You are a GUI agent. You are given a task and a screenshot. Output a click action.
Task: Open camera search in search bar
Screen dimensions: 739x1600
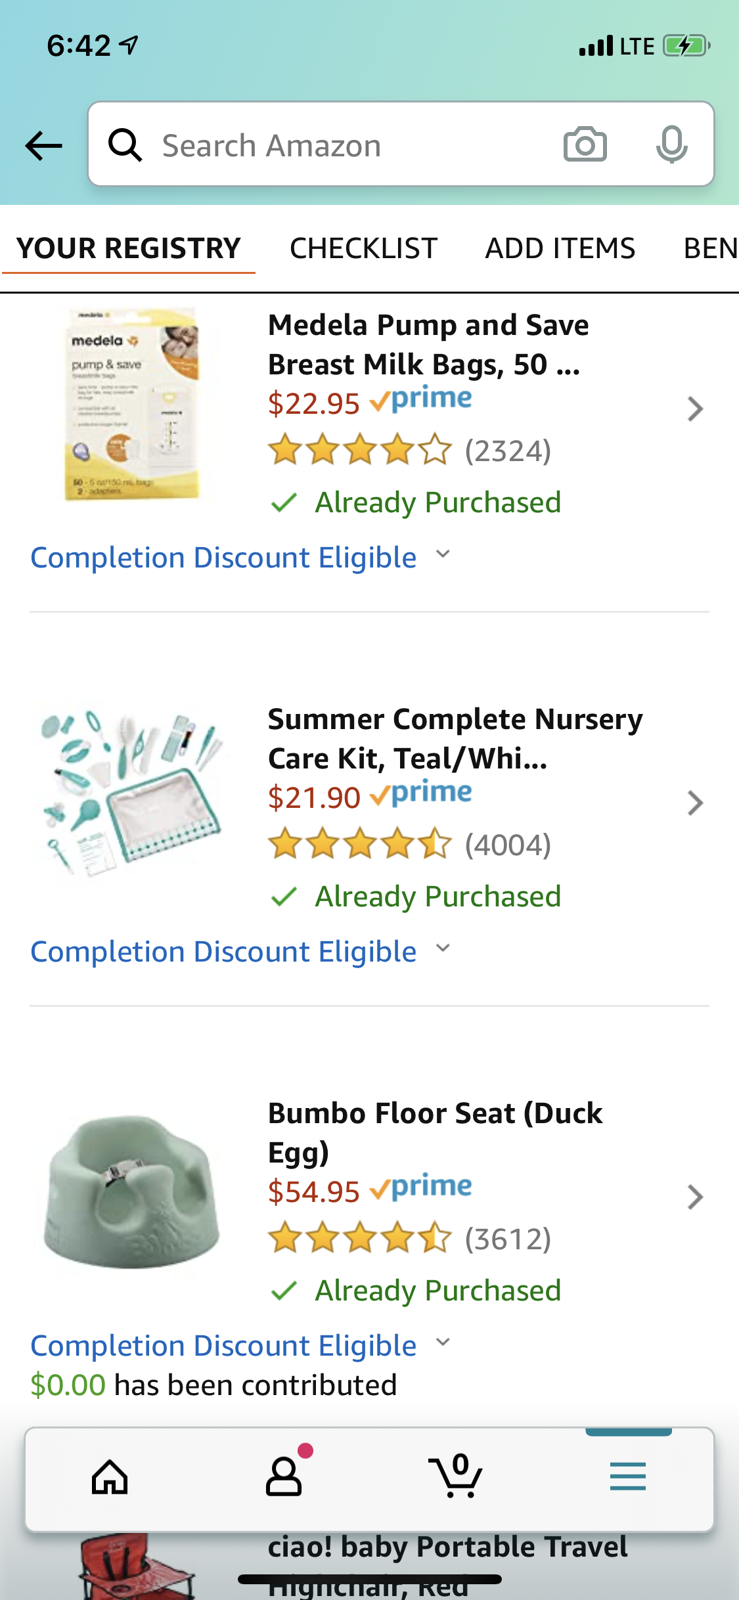(585, 144)
